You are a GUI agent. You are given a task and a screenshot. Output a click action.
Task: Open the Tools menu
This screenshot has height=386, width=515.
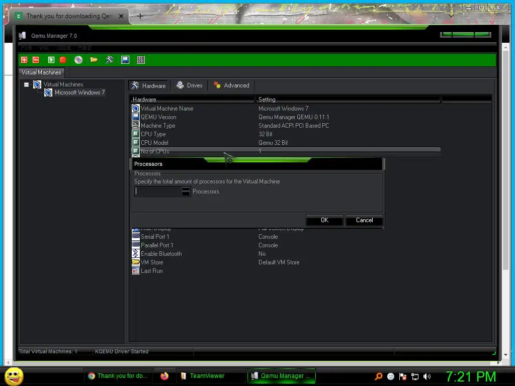coord(63,48)
